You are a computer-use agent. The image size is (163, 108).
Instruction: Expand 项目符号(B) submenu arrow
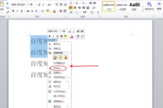tap(69, 77)
